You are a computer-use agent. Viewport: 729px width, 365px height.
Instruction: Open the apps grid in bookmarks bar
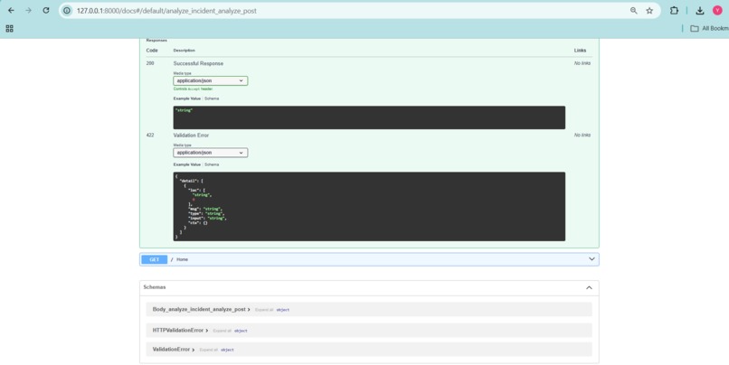[9, 28]
